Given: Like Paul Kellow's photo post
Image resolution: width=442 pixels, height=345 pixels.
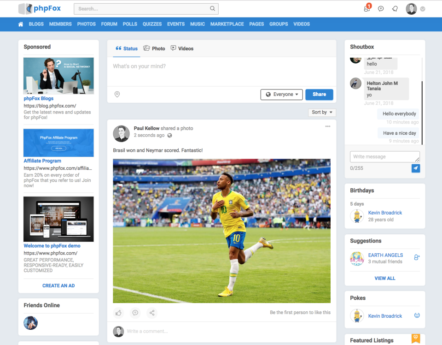Looking at the screenshot, I should [x=118, y=313].
